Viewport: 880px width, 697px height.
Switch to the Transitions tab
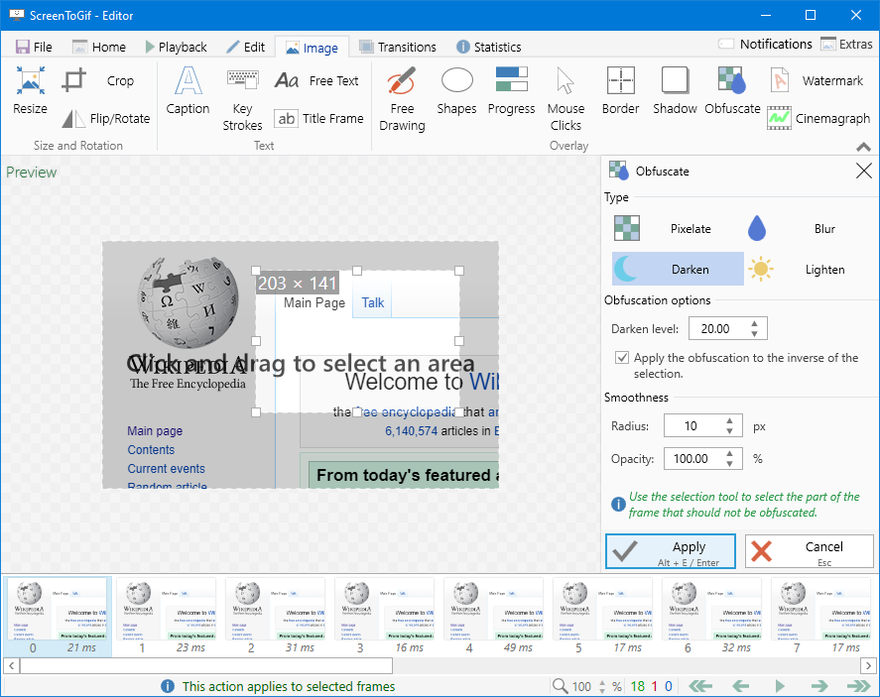pos(398,48)
